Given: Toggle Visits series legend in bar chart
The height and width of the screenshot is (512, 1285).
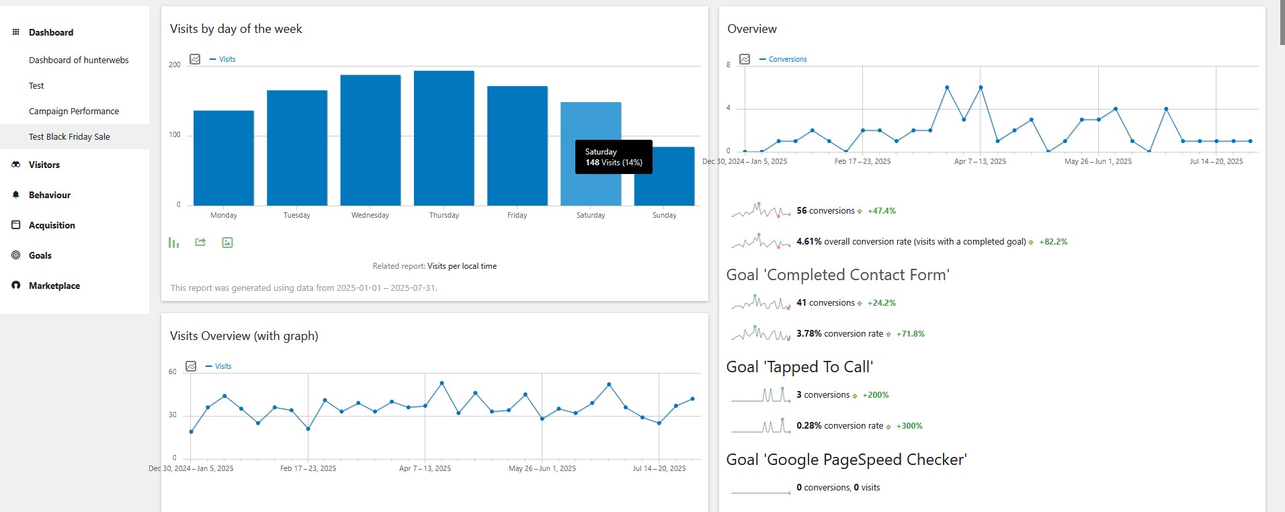Looking at the screenshot, I should [x=222, y=59].
